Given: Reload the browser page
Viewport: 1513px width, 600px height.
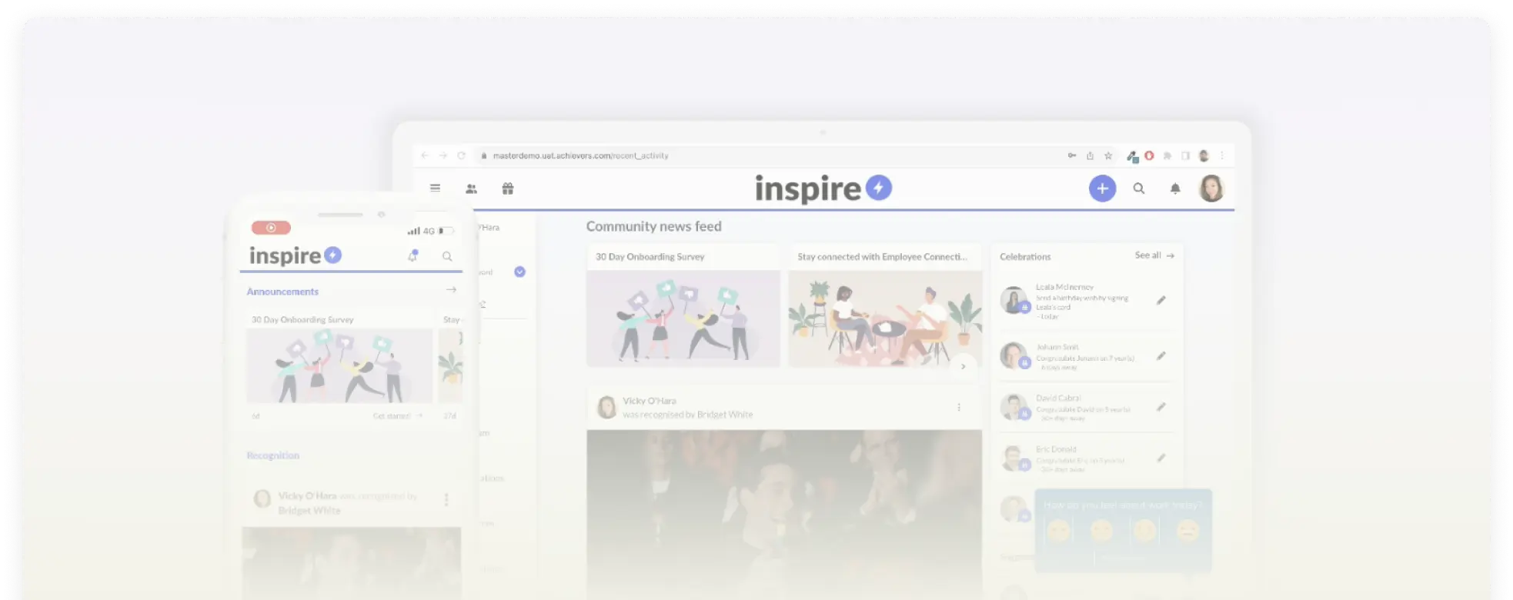Looking at the screenshot, I should [461, 155].
